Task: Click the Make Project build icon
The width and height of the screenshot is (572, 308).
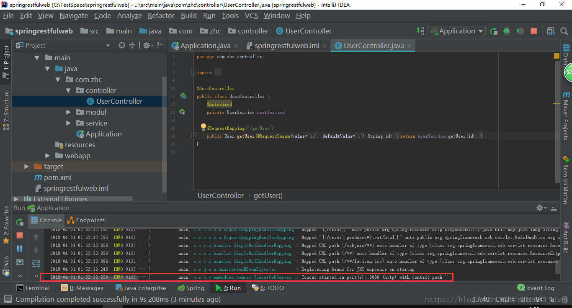Action: (x=420, y=31)
